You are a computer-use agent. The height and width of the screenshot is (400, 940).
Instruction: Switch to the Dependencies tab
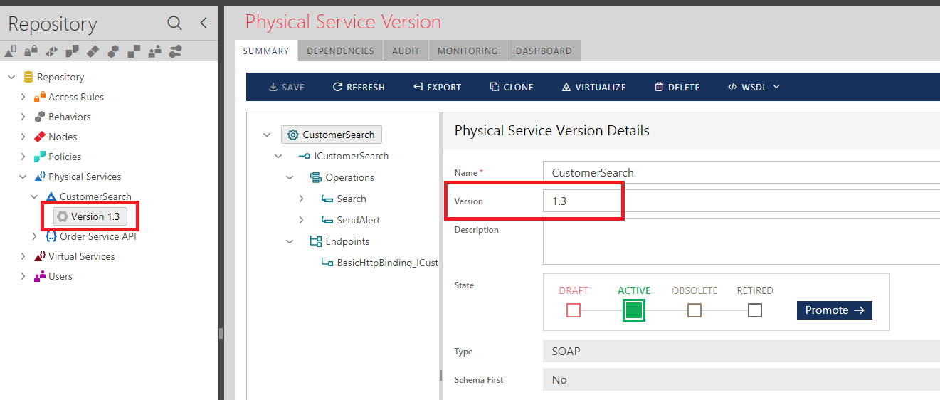[340, 51]
